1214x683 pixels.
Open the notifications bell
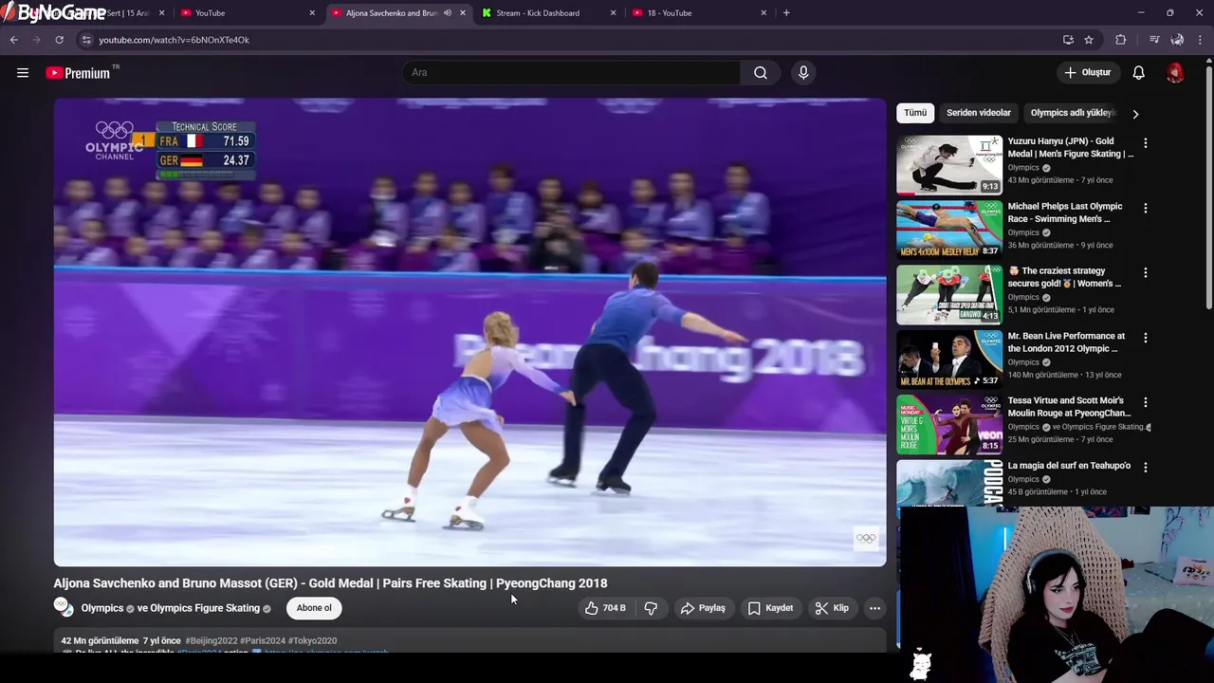1139,73
